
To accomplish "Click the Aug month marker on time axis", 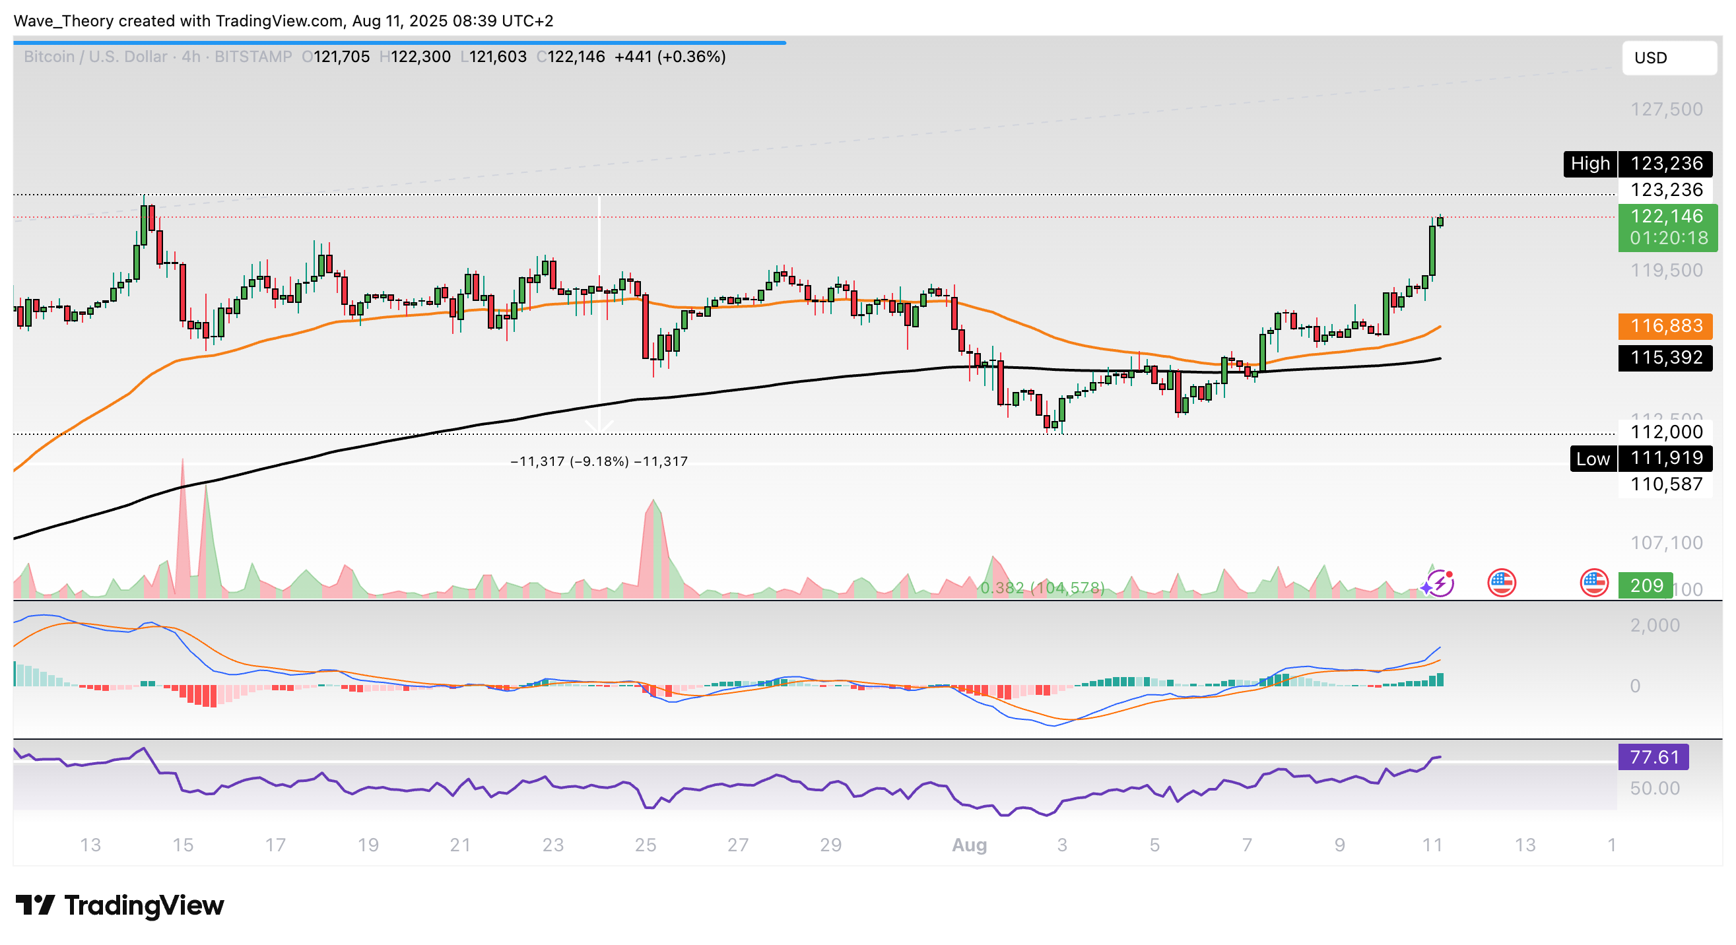I will click(x=968, y=845).
